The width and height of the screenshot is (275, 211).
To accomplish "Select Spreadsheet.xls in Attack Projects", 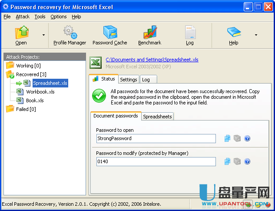I will coord(50,83).
